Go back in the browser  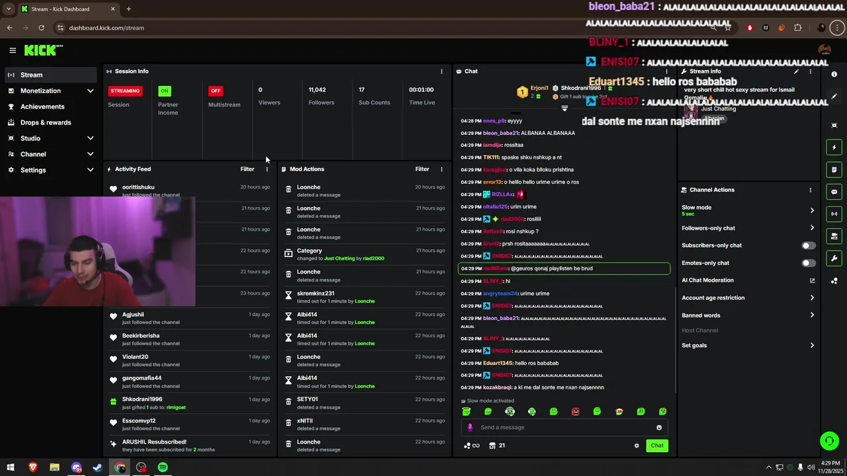[9, 28]
